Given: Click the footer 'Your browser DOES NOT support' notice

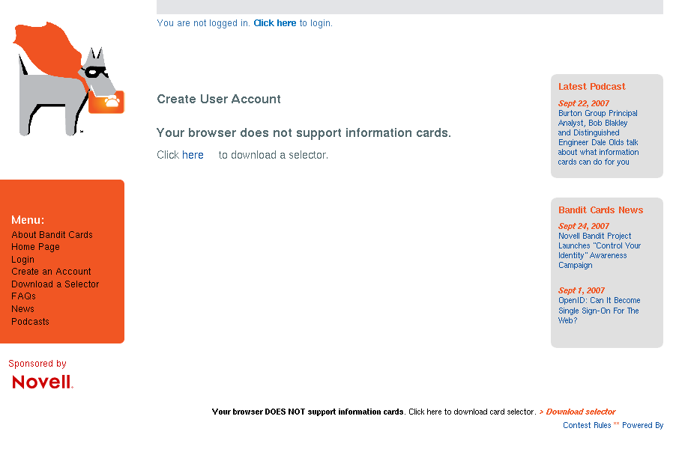Looking at the screenshot, I should (x=308, y=412).
